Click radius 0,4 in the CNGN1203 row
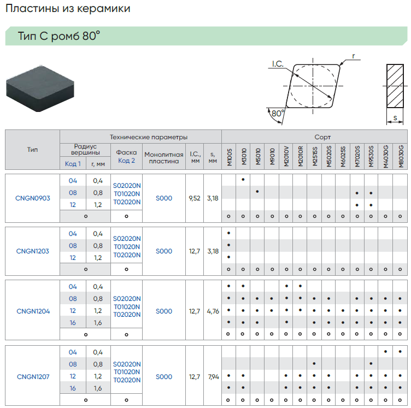This screenshot has width=411, height=408. (x=98, y=234)
